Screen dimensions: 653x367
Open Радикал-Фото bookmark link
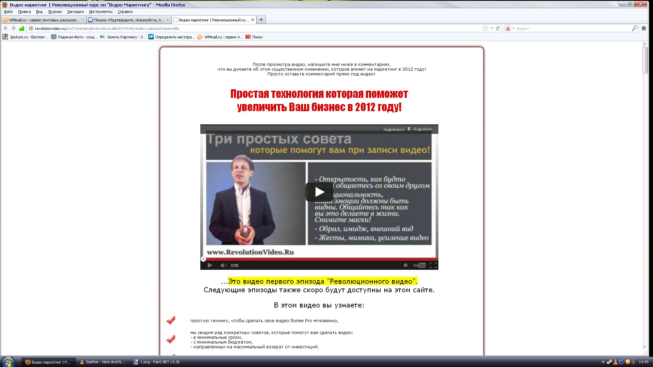(74, 37)
